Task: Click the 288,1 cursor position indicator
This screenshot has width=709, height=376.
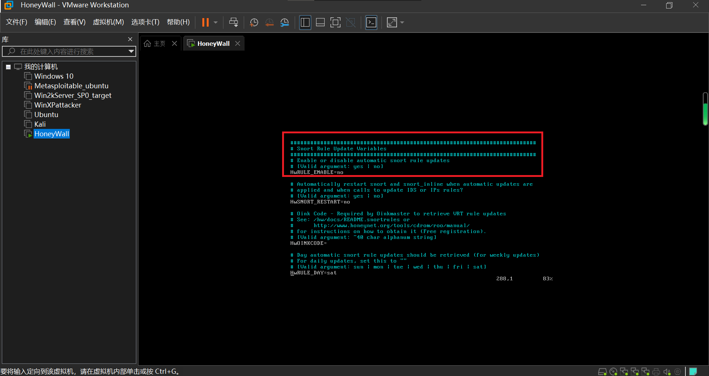Action: pyautogui.click(x=504, y=279)
